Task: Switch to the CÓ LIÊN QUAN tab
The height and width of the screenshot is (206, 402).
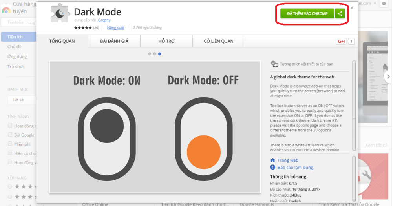Action: click(219, 41)
